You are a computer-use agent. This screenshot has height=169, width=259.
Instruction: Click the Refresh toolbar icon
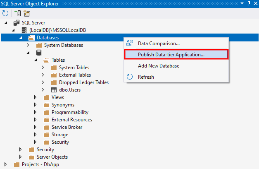5,13
